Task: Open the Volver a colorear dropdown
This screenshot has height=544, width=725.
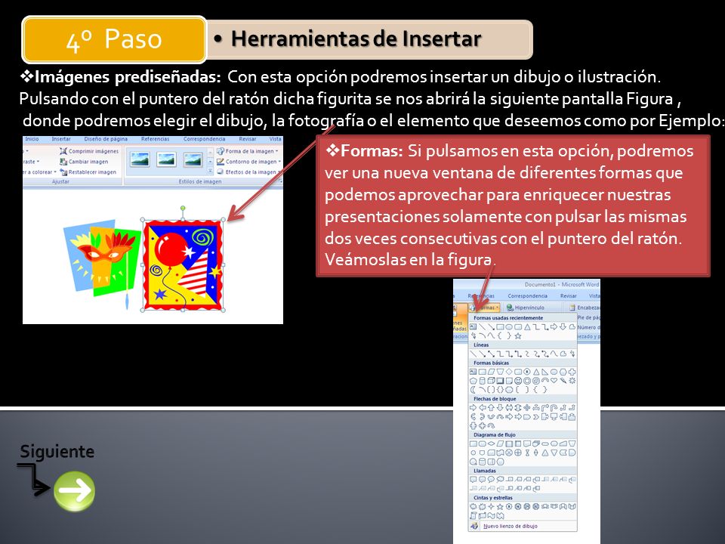Action: click(40, 172)
